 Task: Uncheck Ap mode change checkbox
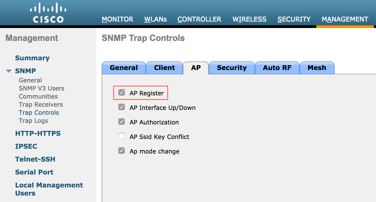pyautogui.click(x=122, y=151)
